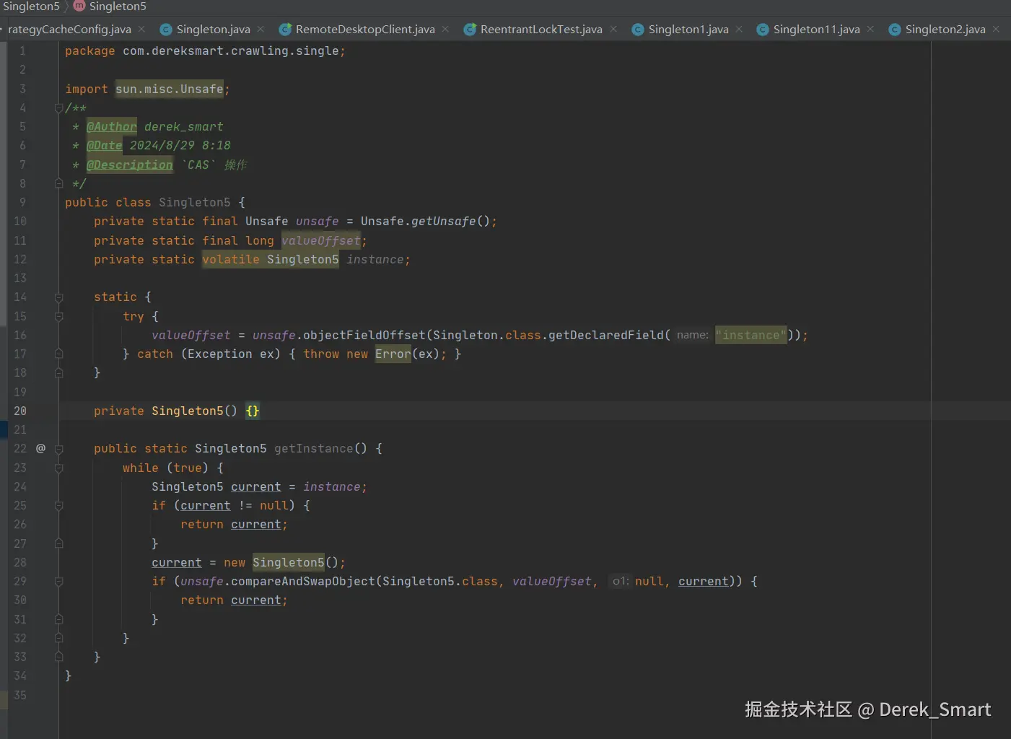Open the Singleton11.java tab
The height and width of the screenshot is (739, 1011).
click(x=816, y=30)
